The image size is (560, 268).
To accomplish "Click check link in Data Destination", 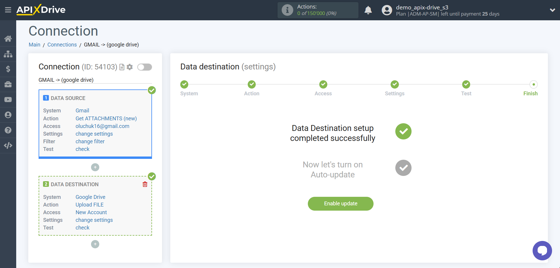I will click(82, 228).
